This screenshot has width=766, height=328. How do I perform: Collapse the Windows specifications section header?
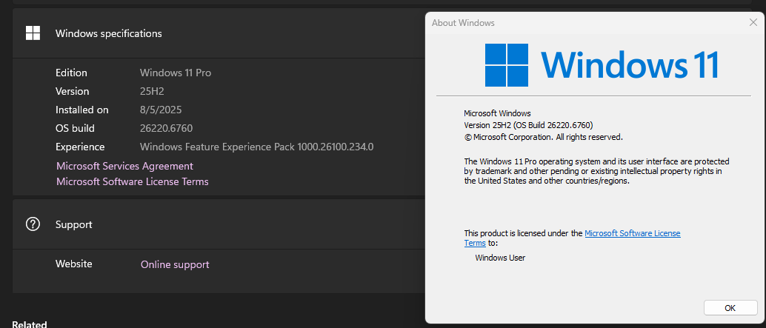point(222,33)
